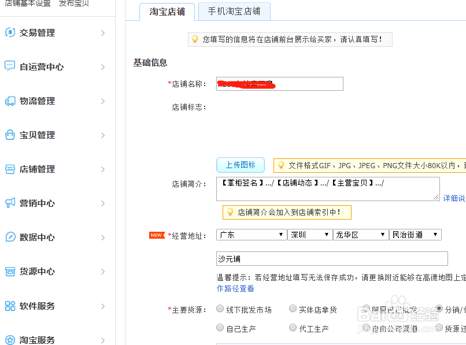Click the 店铺基本设置 link at top left

pyautogui.click(x=28, y=3)
